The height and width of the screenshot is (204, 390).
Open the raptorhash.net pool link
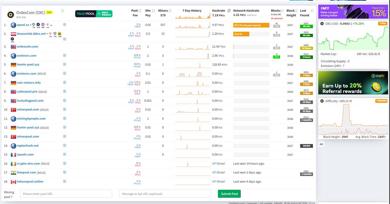point(28,145)
